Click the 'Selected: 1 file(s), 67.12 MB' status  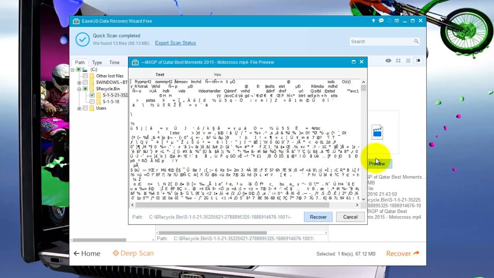click(346, 254)
